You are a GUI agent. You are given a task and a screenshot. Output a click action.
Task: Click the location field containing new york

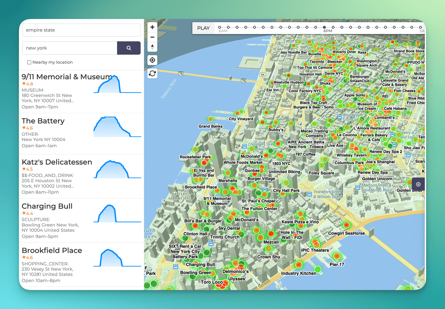click(x=70, y=48)
